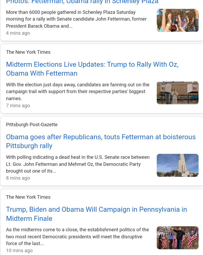The image size is (203, 255).
Task: Click the "4 mins ago" timestamp
Action: click(x=18, y=33)
